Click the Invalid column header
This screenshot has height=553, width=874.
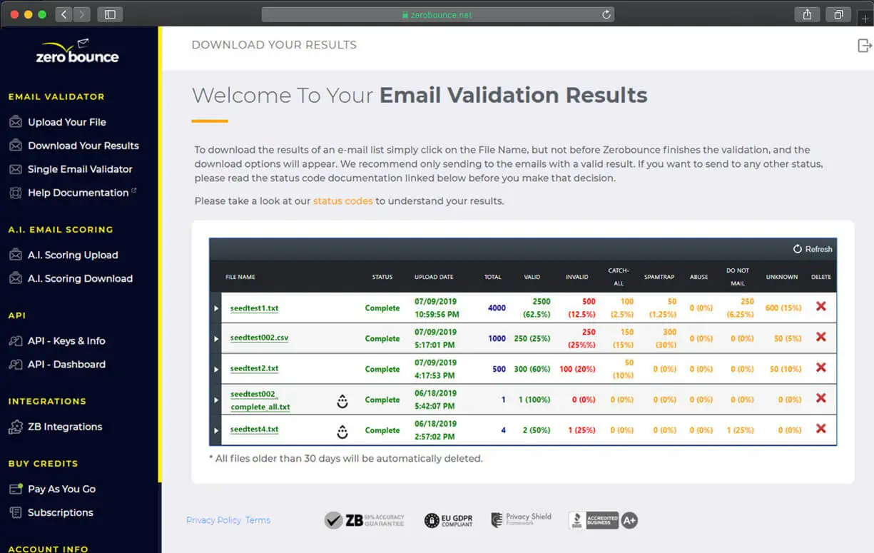pos(576,277)
